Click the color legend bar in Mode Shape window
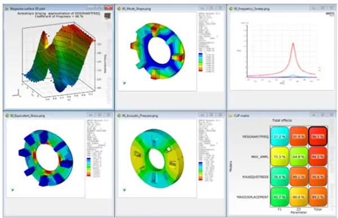This screenshot has width=338, height=218. click(201, 62)
